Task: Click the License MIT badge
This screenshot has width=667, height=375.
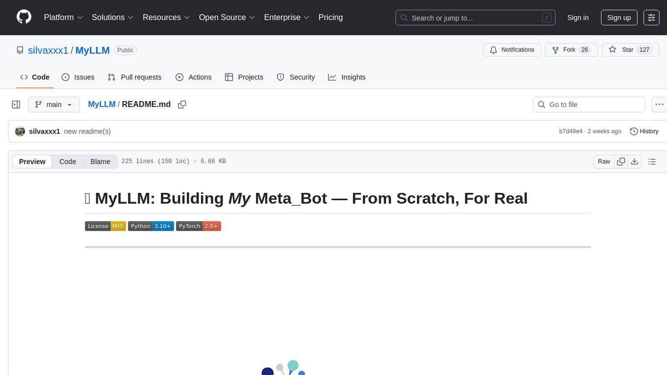Action: tap(105, 226)
